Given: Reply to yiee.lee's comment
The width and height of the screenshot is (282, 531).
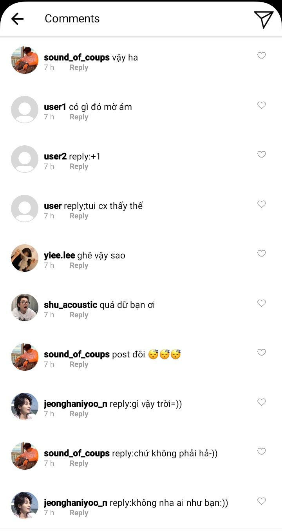Looking at the screenshot, I should click(x=79, y=265).
